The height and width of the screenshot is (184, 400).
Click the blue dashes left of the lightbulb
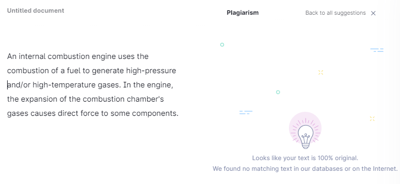246,112
